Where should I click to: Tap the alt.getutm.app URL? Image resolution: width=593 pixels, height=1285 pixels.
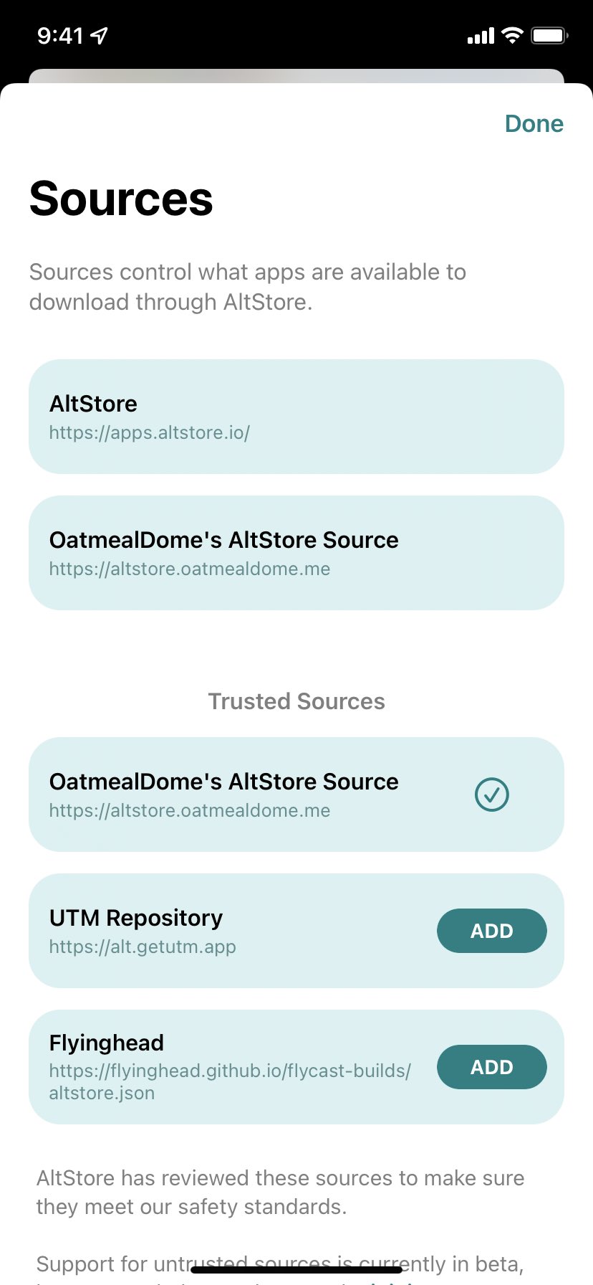tap(143, 947)
